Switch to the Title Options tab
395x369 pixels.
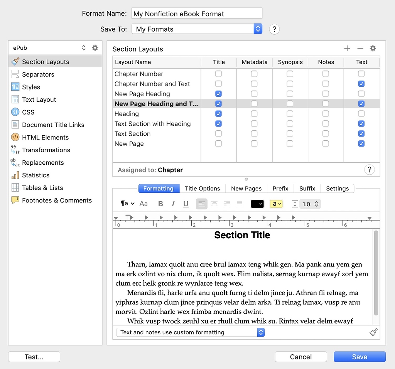coord(202,189)
